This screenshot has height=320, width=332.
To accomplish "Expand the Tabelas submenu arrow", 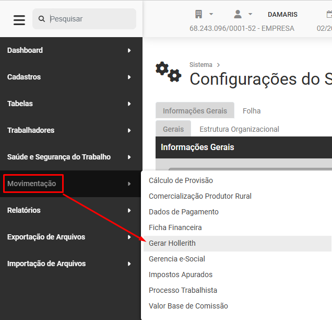I will point(129,104).
